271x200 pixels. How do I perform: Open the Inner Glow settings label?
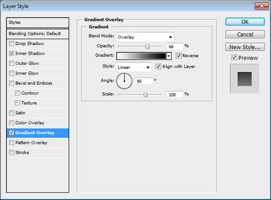pos(27,73)
